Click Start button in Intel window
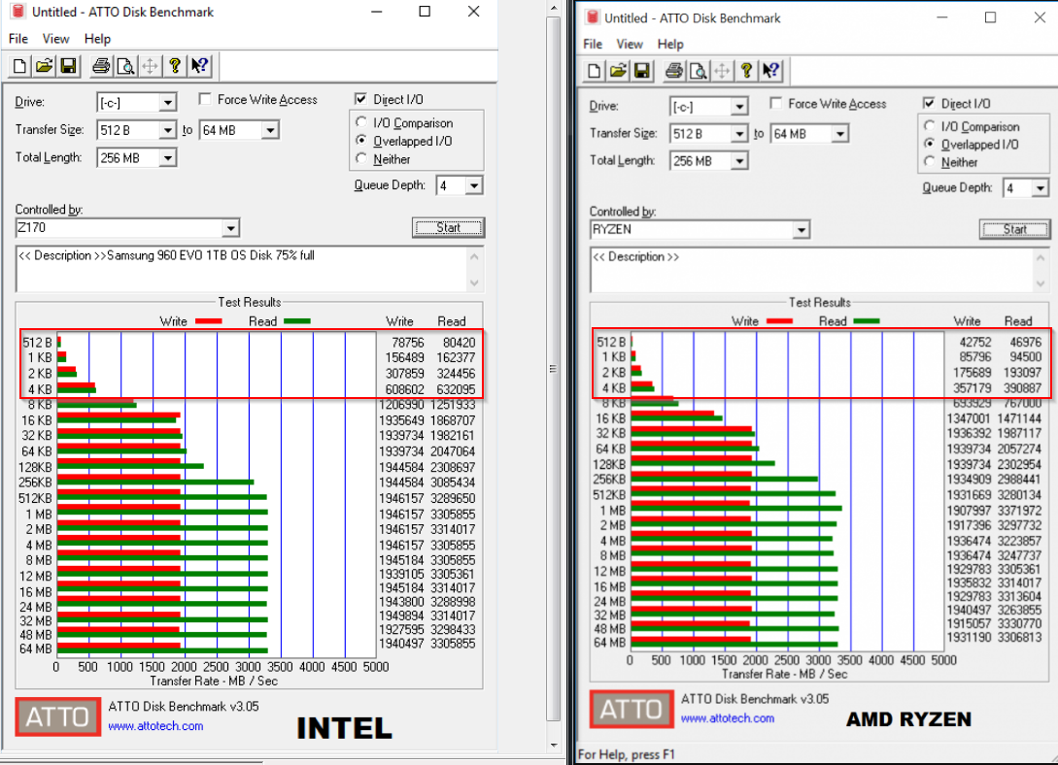This screenshot has height=765, width=1058. tap(448, 228)
